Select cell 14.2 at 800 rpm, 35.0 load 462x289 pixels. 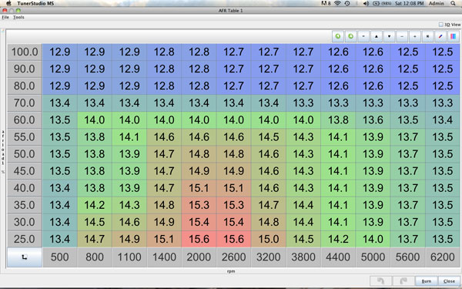click(x=94, y=205)
